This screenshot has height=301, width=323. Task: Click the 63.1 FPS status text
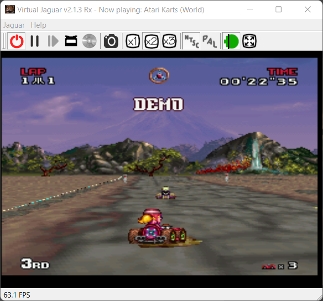tap(17, 295)
